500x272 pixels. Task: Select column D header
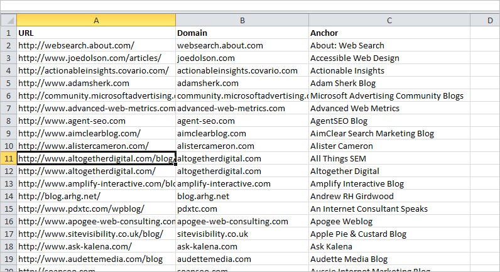point(485,20)
